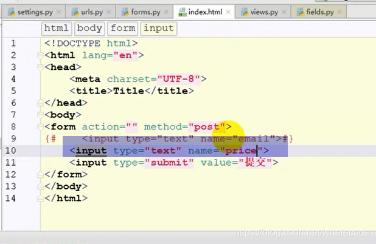376x244 pixels.
Task: Click the Title text inside title tag
Action: click(128, 91)
